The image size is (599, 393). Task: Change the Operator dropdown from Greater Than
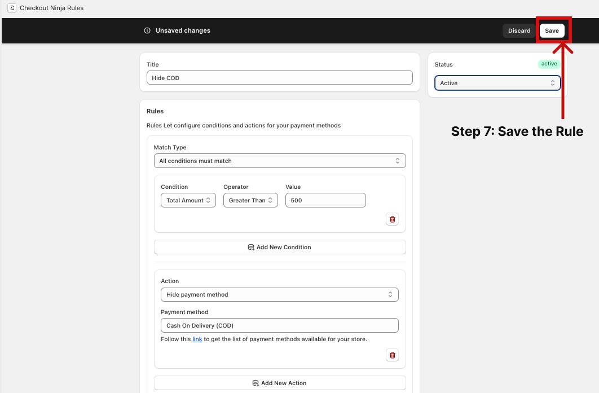[250, 200]
